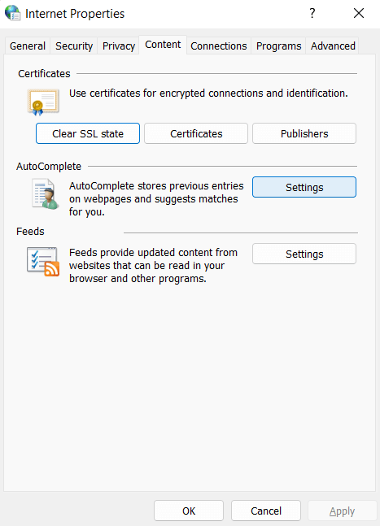Select the Content tab
Viewport: 380px width, 526px height.
163,45
